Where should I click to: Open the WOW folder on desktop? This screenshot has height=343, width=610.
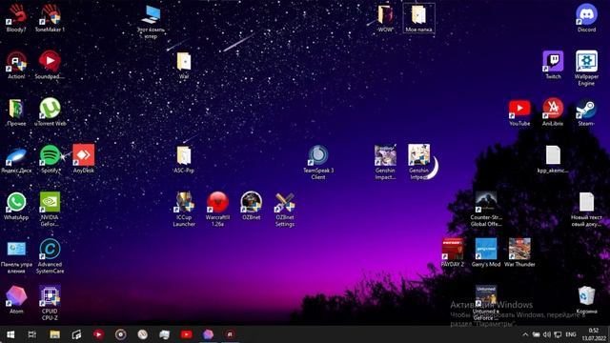click(385, 18)
